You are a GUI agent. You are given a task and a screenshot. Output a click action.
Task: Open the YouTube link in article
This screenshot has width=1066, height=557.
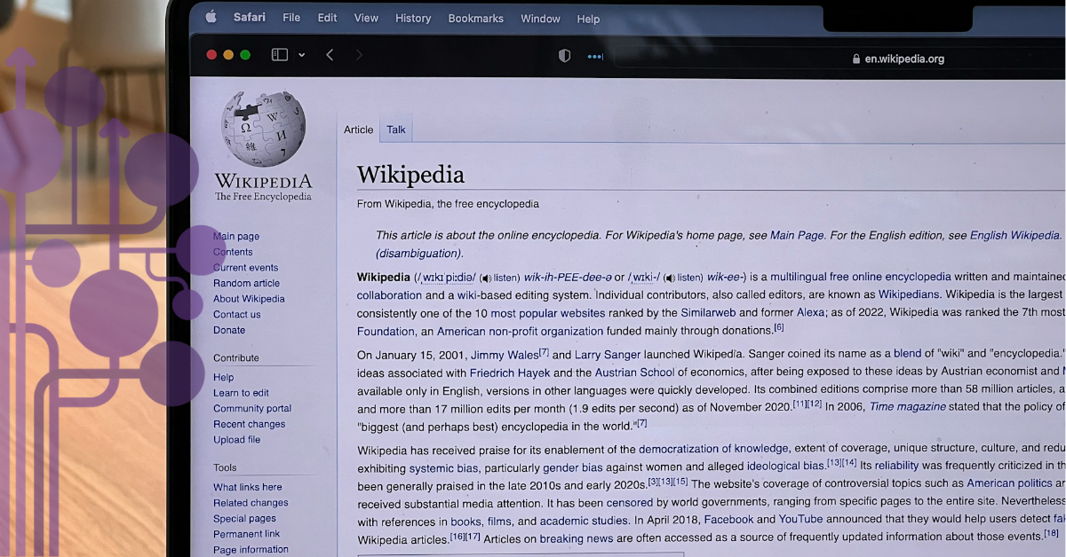coord(800,519)
